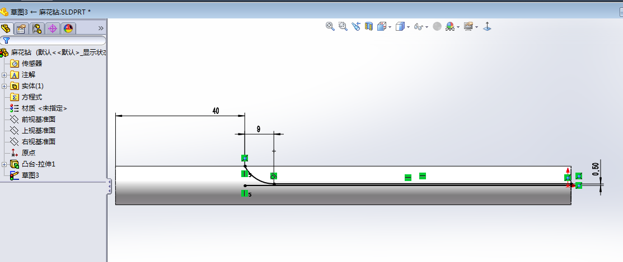Click the Apply Scene globe icon
Viewport: 623px width, 262px height.
click(x=449, y=26)
